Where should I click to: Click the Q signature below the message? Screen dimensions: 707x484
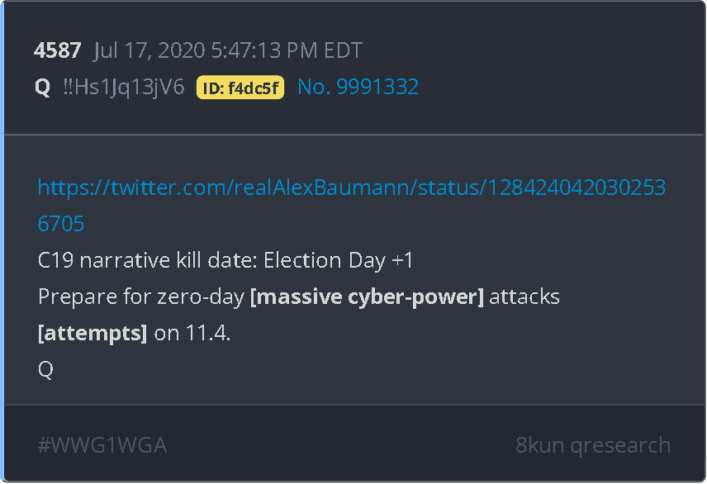(x=45, y=369)
